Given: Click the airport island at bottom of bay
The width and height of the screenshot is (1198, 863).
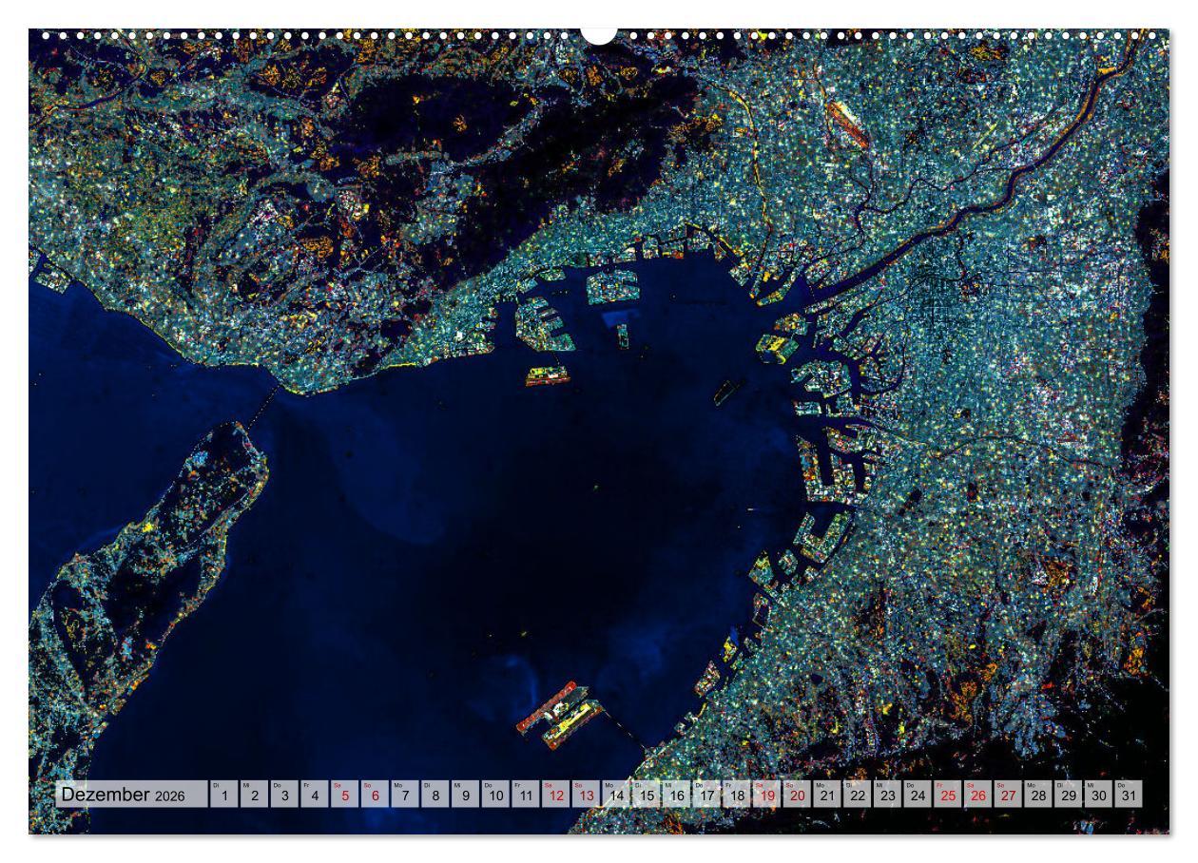Looking at the screenshot, I should pyautogui.click(x=563, y=713).
